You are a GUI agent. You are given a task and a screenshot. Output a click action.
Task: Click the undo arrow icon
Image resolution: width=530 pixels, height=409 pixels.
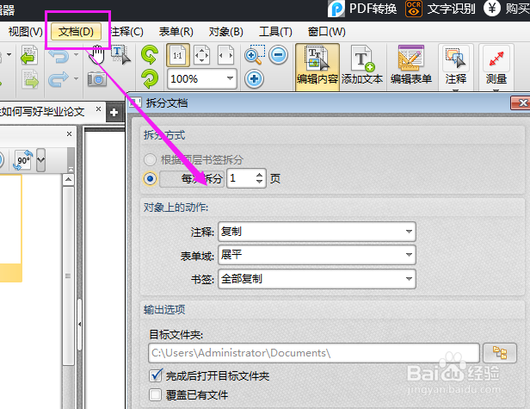(x=59, y=55)
